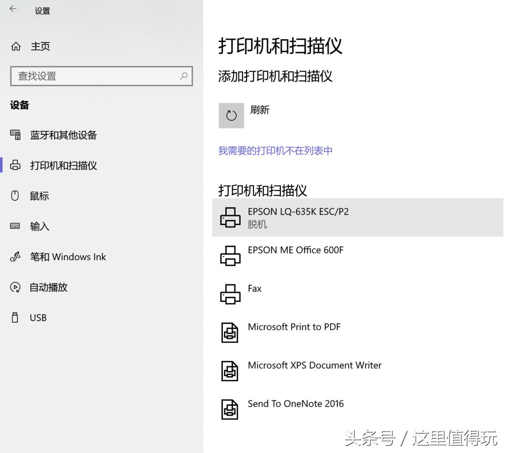Click the settings search input field
The width and height of the screenshot is (508, 453).
pyautogui.click(x=89, y=76)
